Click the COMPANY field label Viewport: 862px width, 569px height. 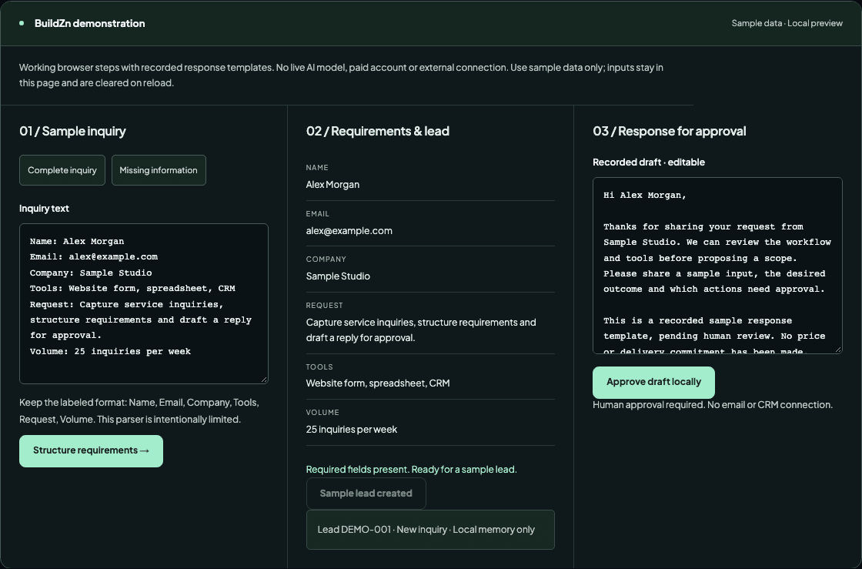(x=326, y=259)
